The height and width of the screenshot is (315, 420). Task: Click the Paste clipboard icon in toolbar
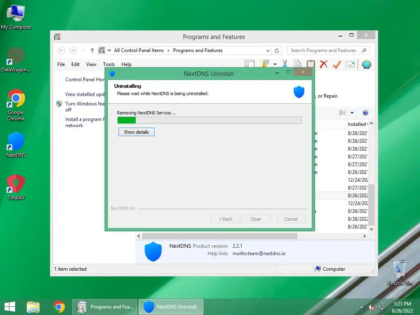point(311,64)
